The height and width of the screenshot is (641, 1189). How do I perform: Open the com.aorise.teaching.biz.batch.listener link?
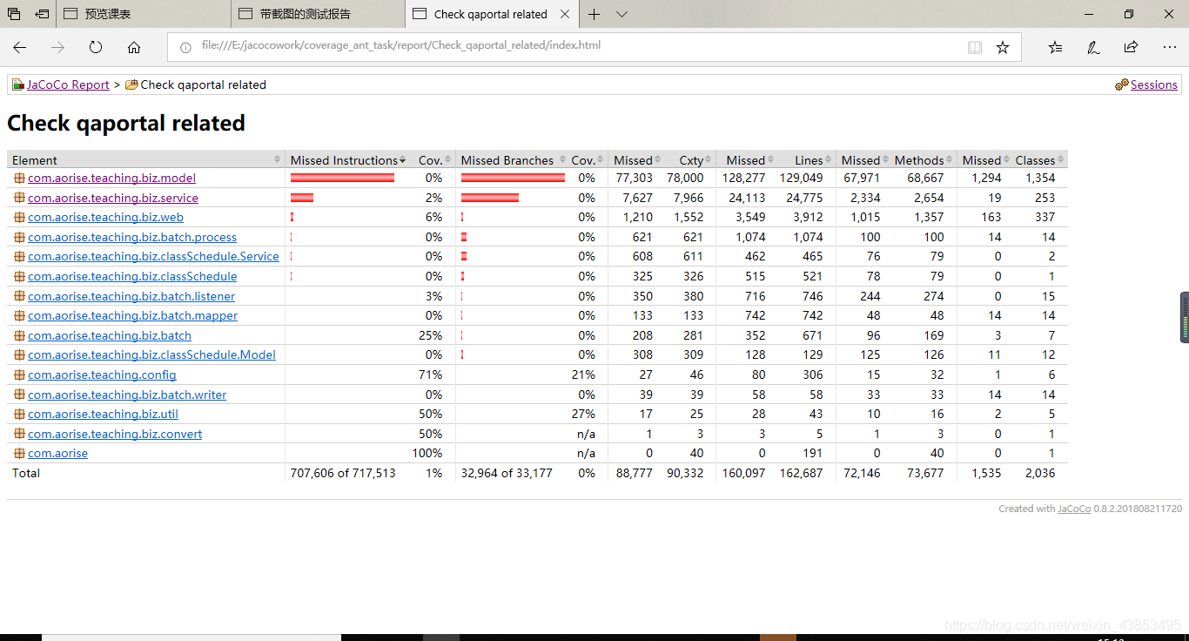coord(131,296)
